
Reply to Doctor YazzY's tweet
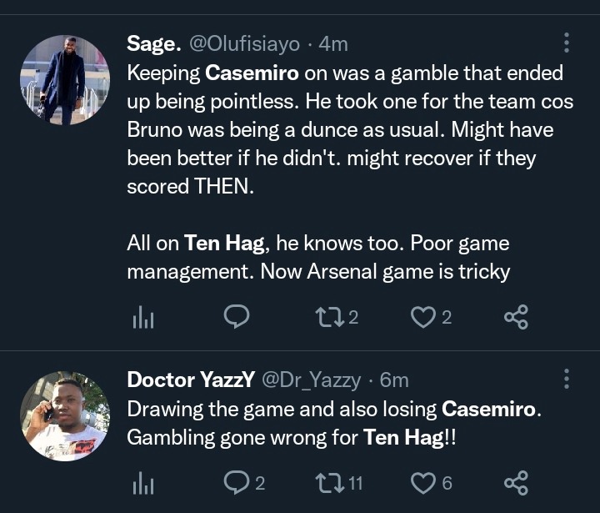[237, 482]
